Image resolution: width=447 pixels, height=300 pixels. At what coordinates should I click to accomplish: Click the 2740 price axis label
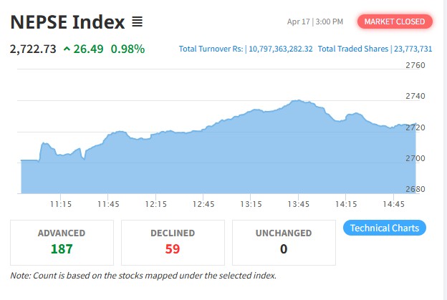pyautogui.click(x=415, y=96)
